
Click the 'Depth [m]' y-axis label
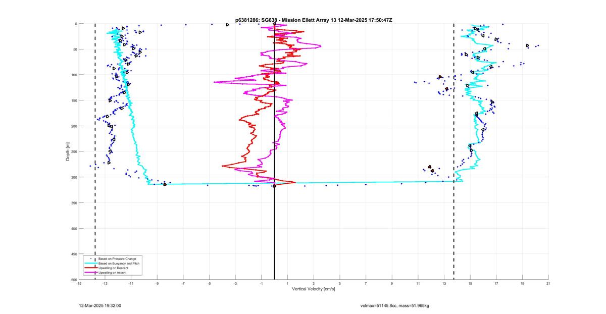click(68, 151)
